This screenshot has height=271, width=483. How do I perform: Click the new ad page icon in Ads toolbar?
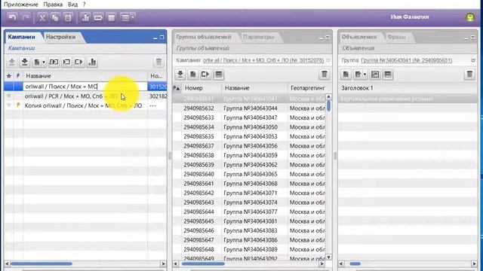[346, 75]
